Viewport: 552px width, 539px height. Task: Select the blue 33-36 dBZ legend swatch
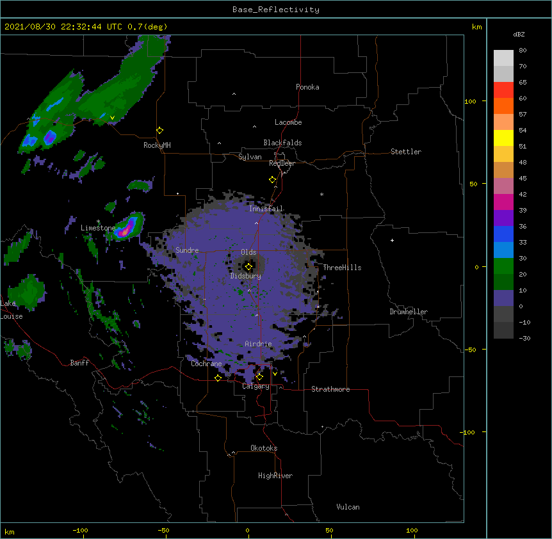503,234
